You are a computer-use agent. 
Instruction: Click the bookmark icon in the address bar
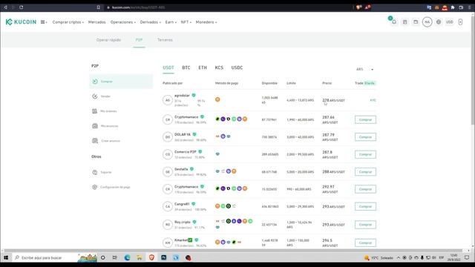point(99,7)
